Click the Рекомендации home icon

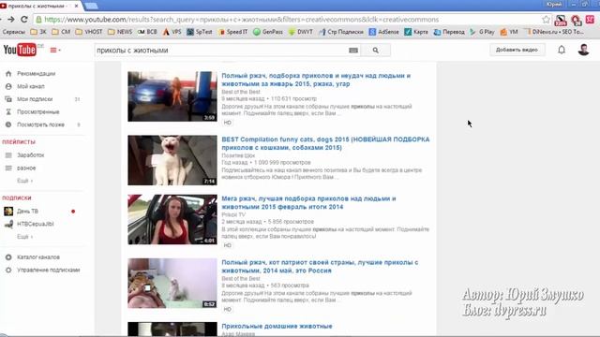(8, 73)
